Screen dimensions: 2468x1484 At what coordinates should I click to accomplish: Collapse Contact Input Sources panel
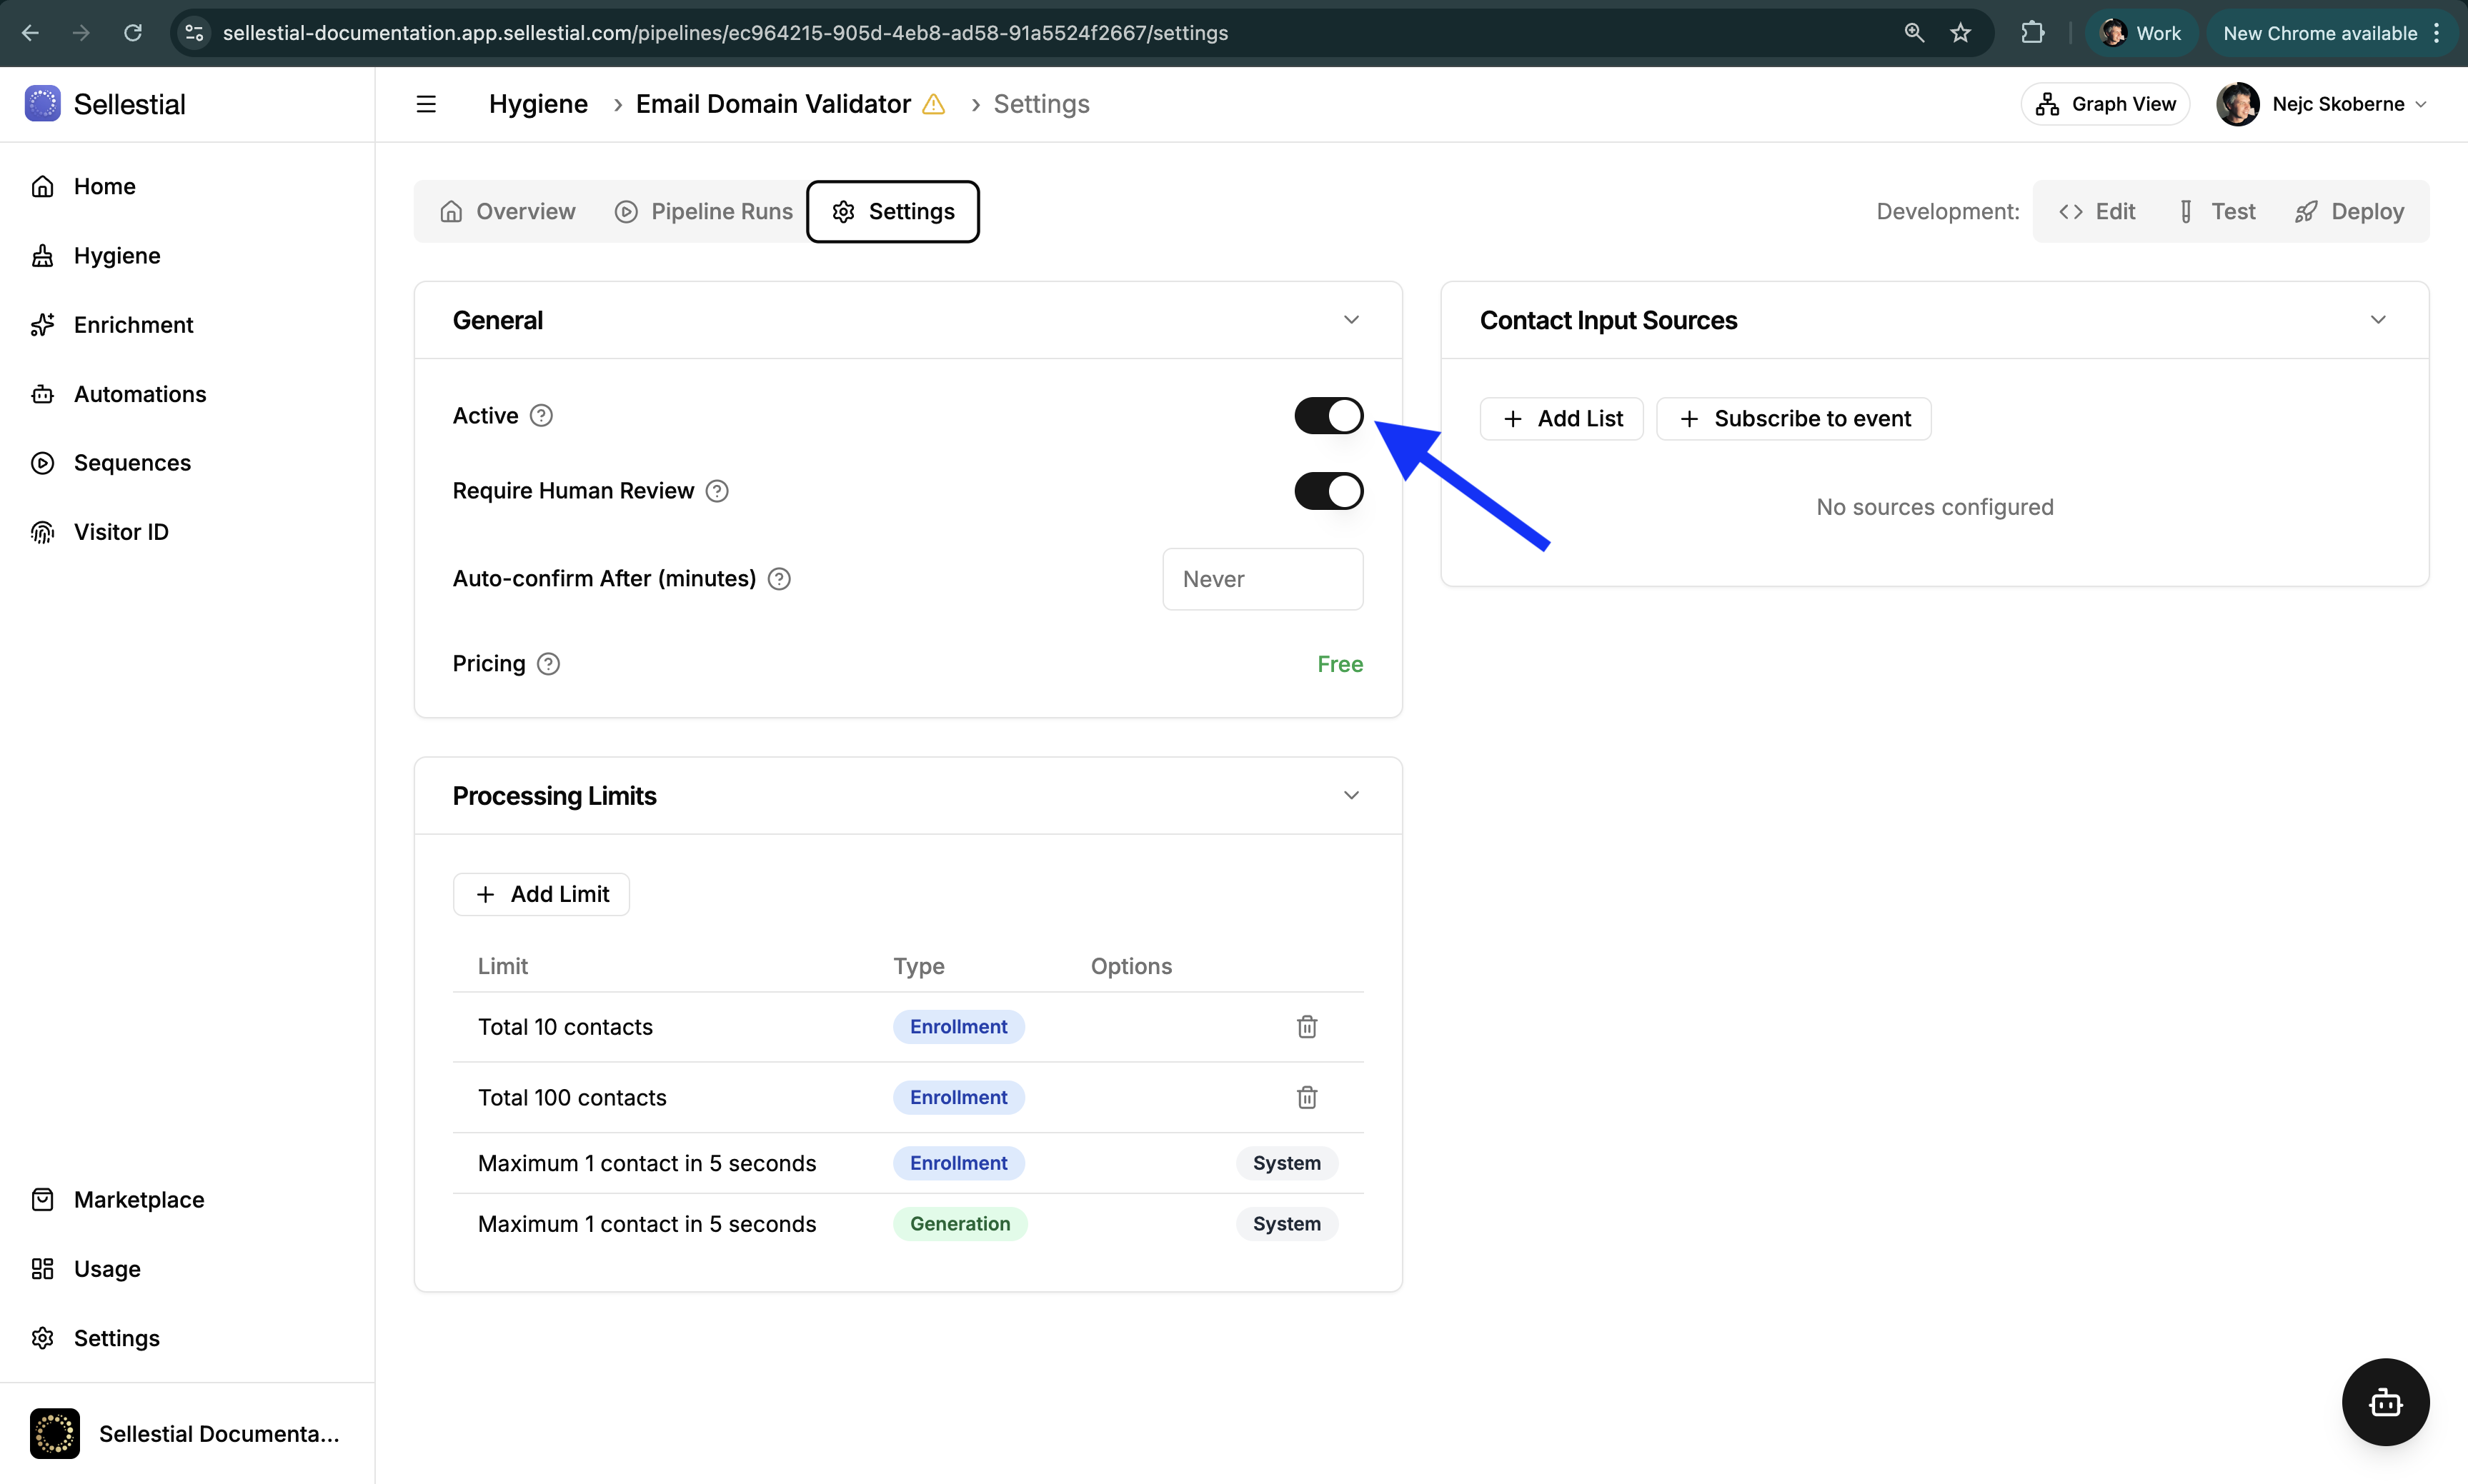pyautogui.click(x=2378, y=320)
